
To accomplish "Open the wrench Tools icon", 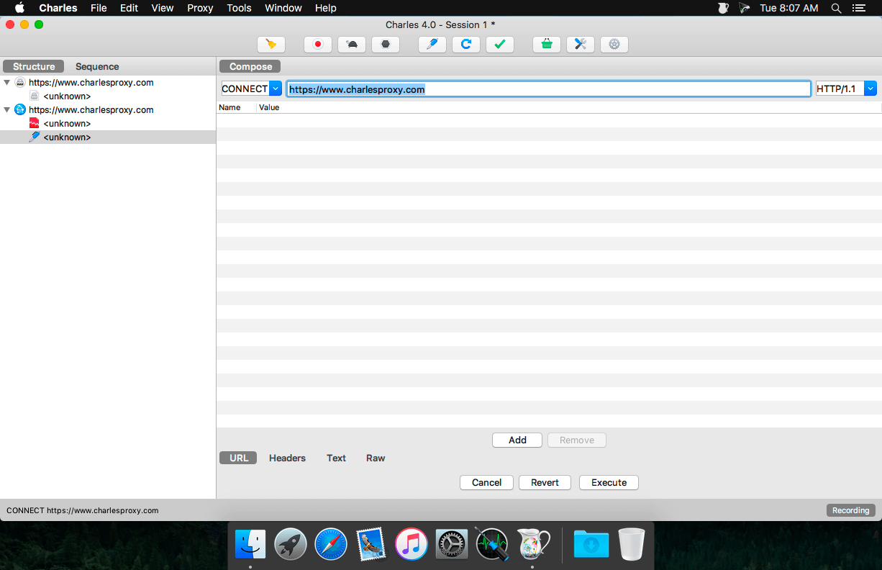I will click(581, 45).
